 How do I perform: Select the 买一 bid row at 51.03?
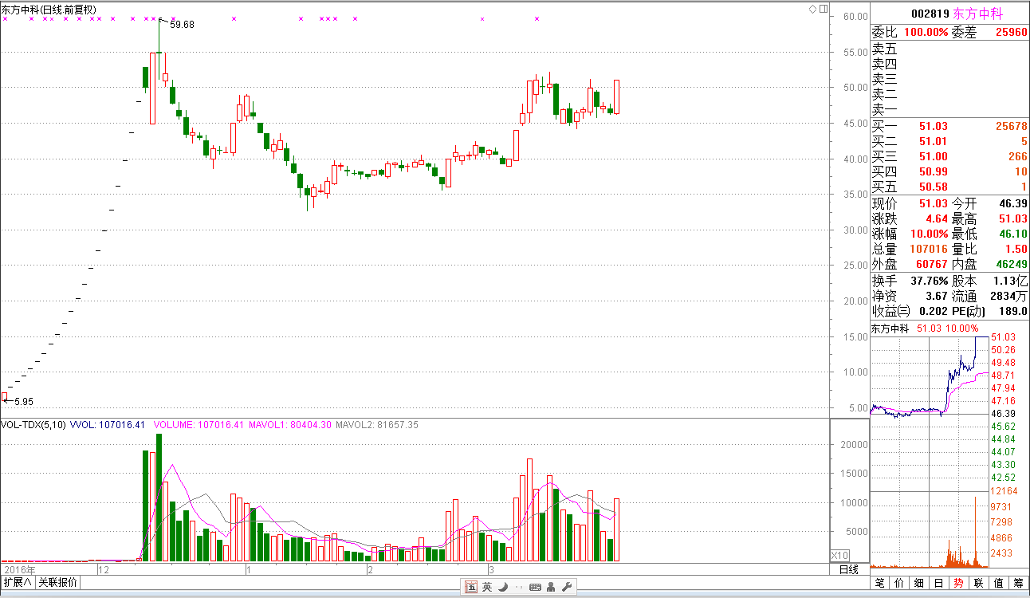click(x=949, y=127)
